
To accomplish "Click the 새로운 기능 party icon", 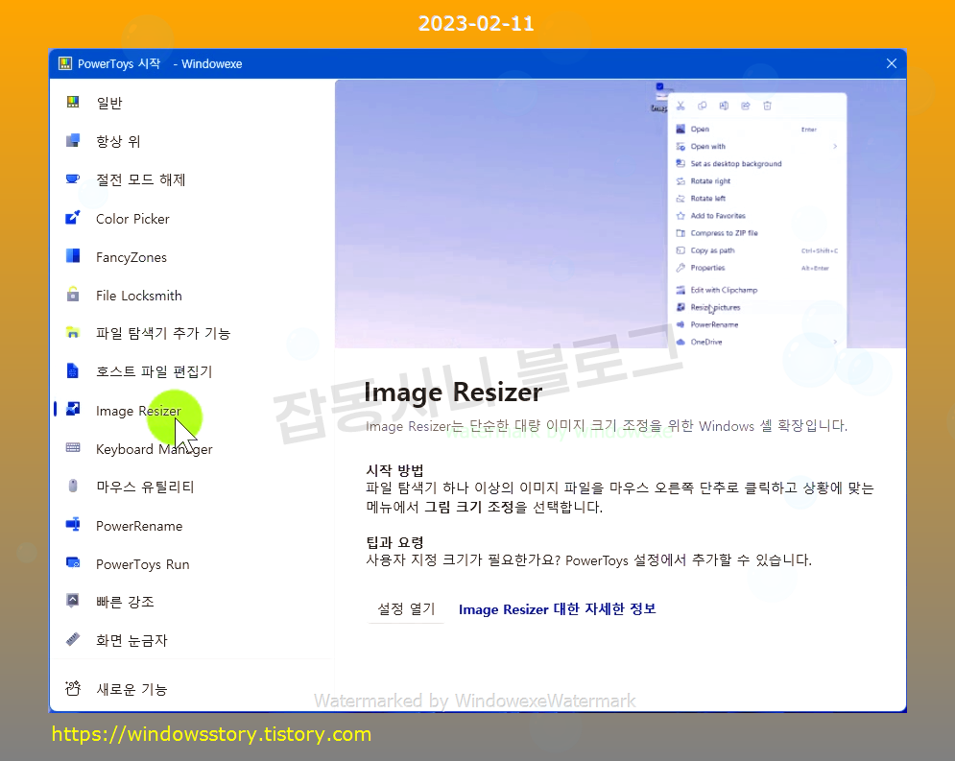I will (x=73, y=689).
